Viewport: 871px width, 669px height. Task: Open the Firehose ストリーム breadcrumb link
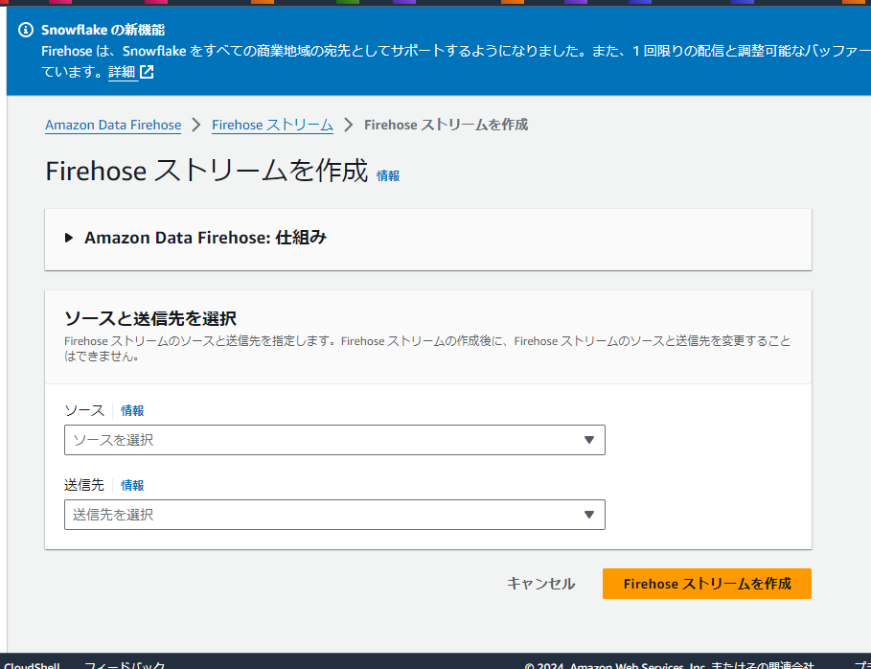click(272, 125)
